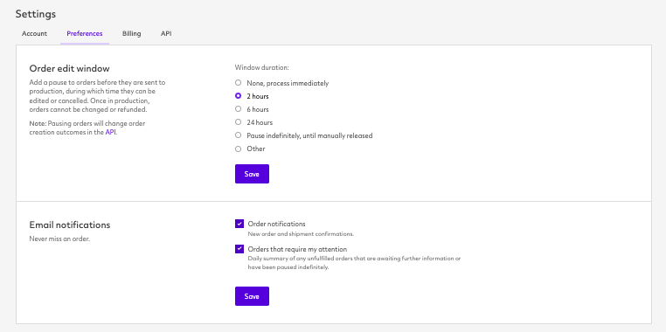Select the 24 hours radio option
This screenshot has height=332, width=666.
(239, 122)
